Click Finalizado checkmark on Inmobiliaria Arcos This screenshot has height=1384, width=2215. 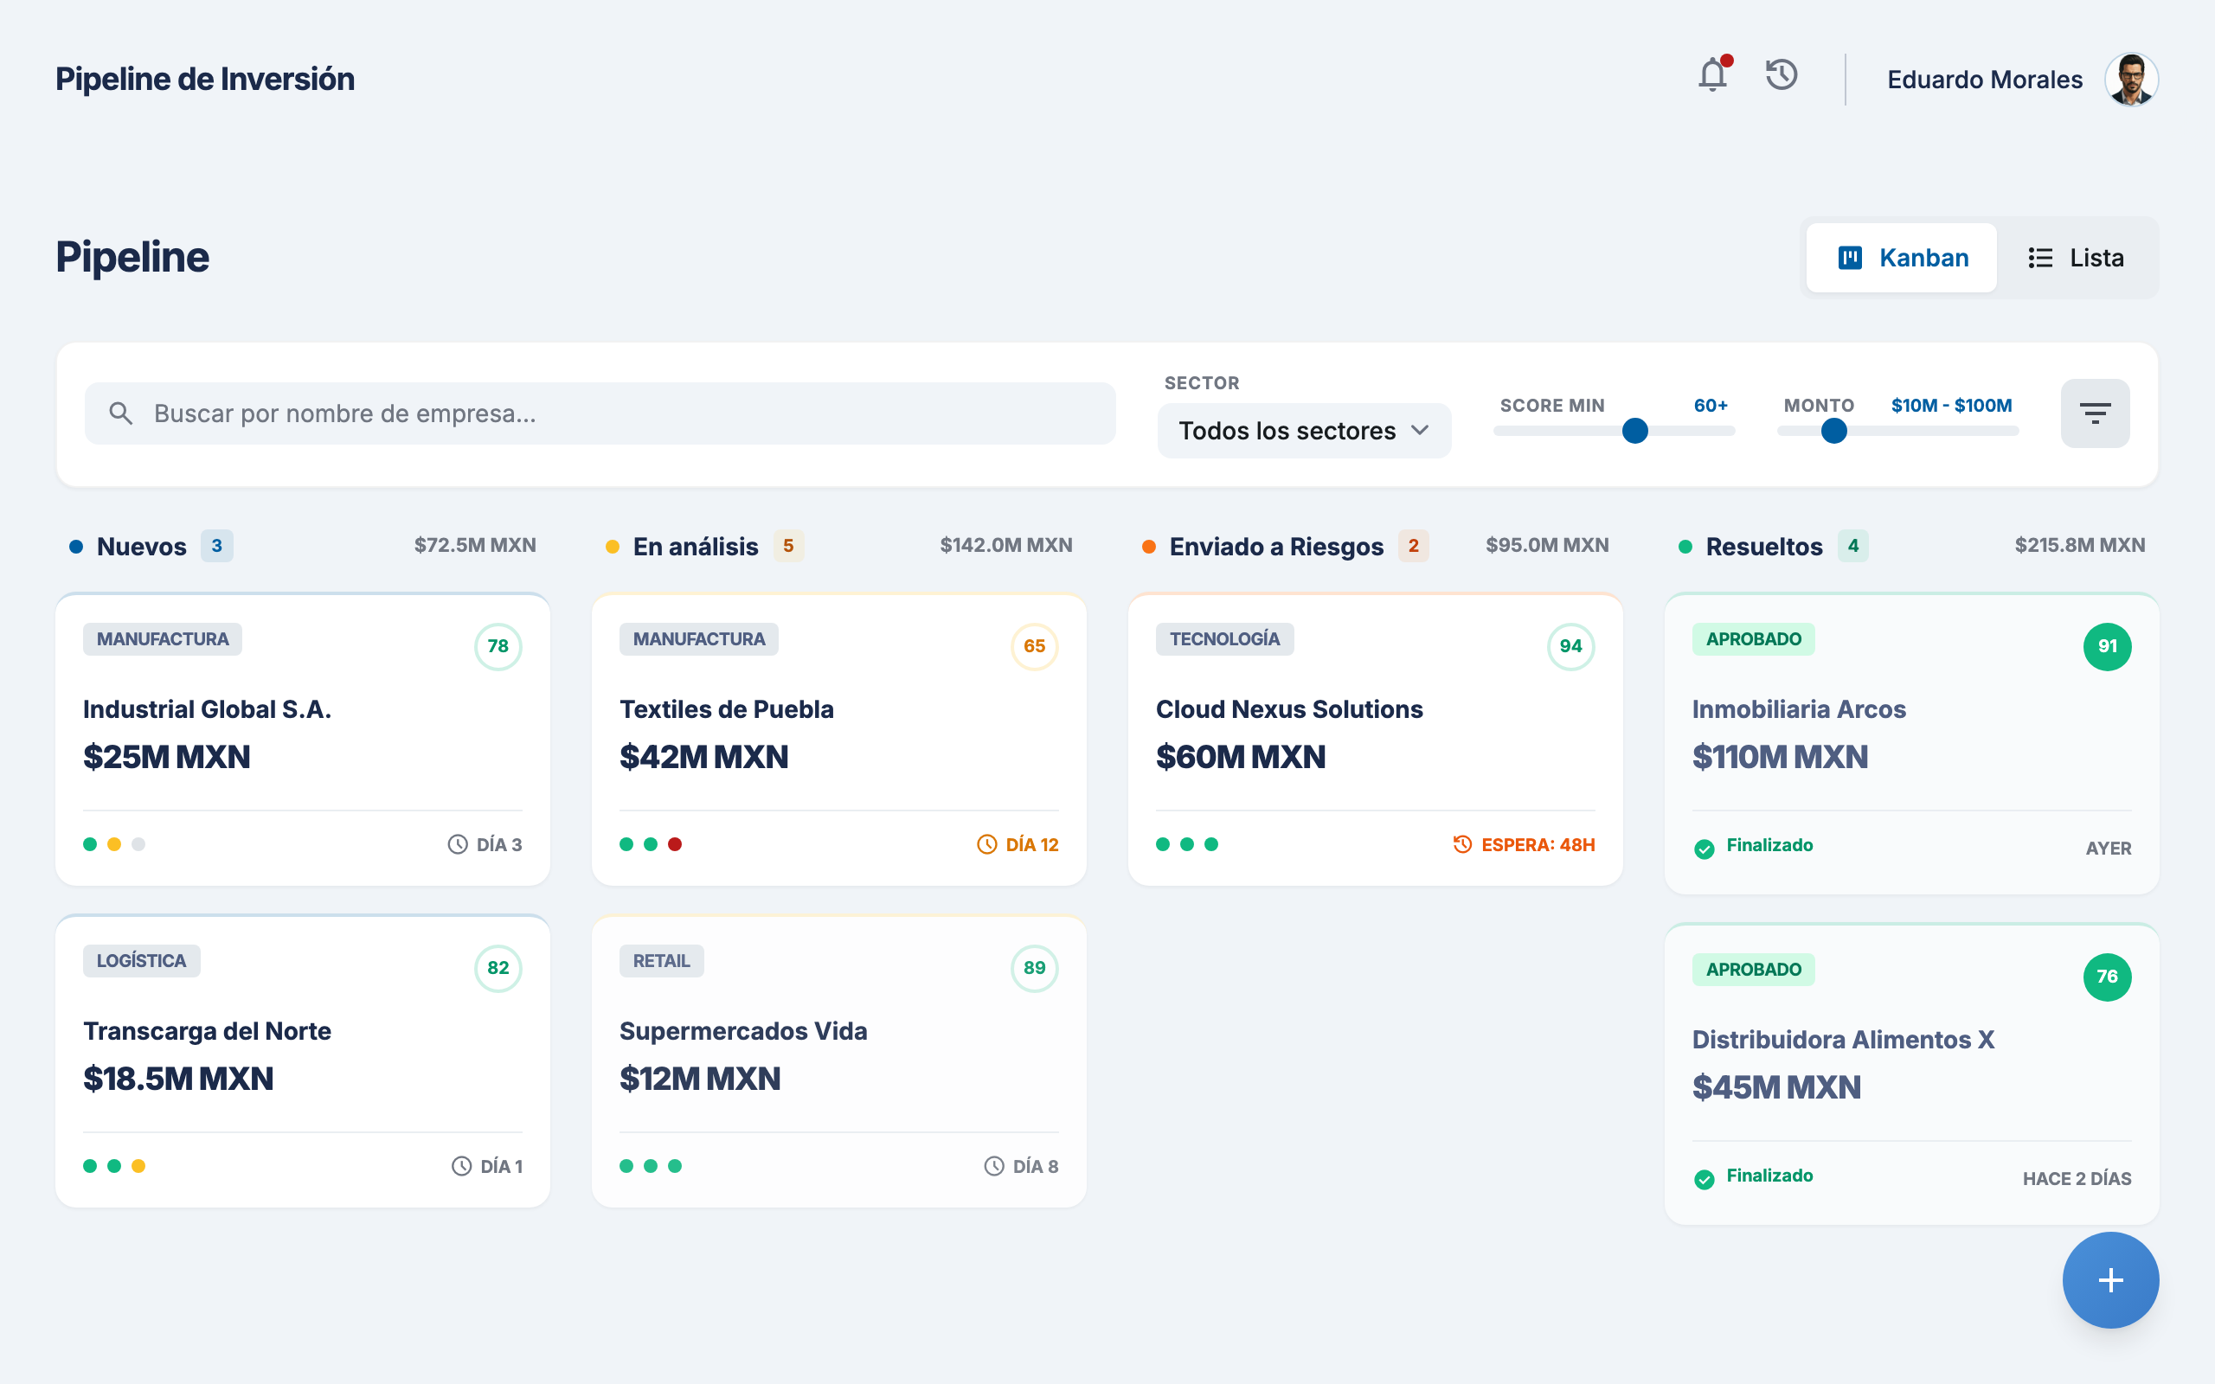(x=1705, y=849)
